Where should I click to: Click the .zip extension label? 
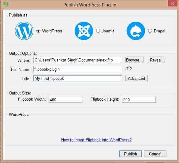[x=129, y=68]
